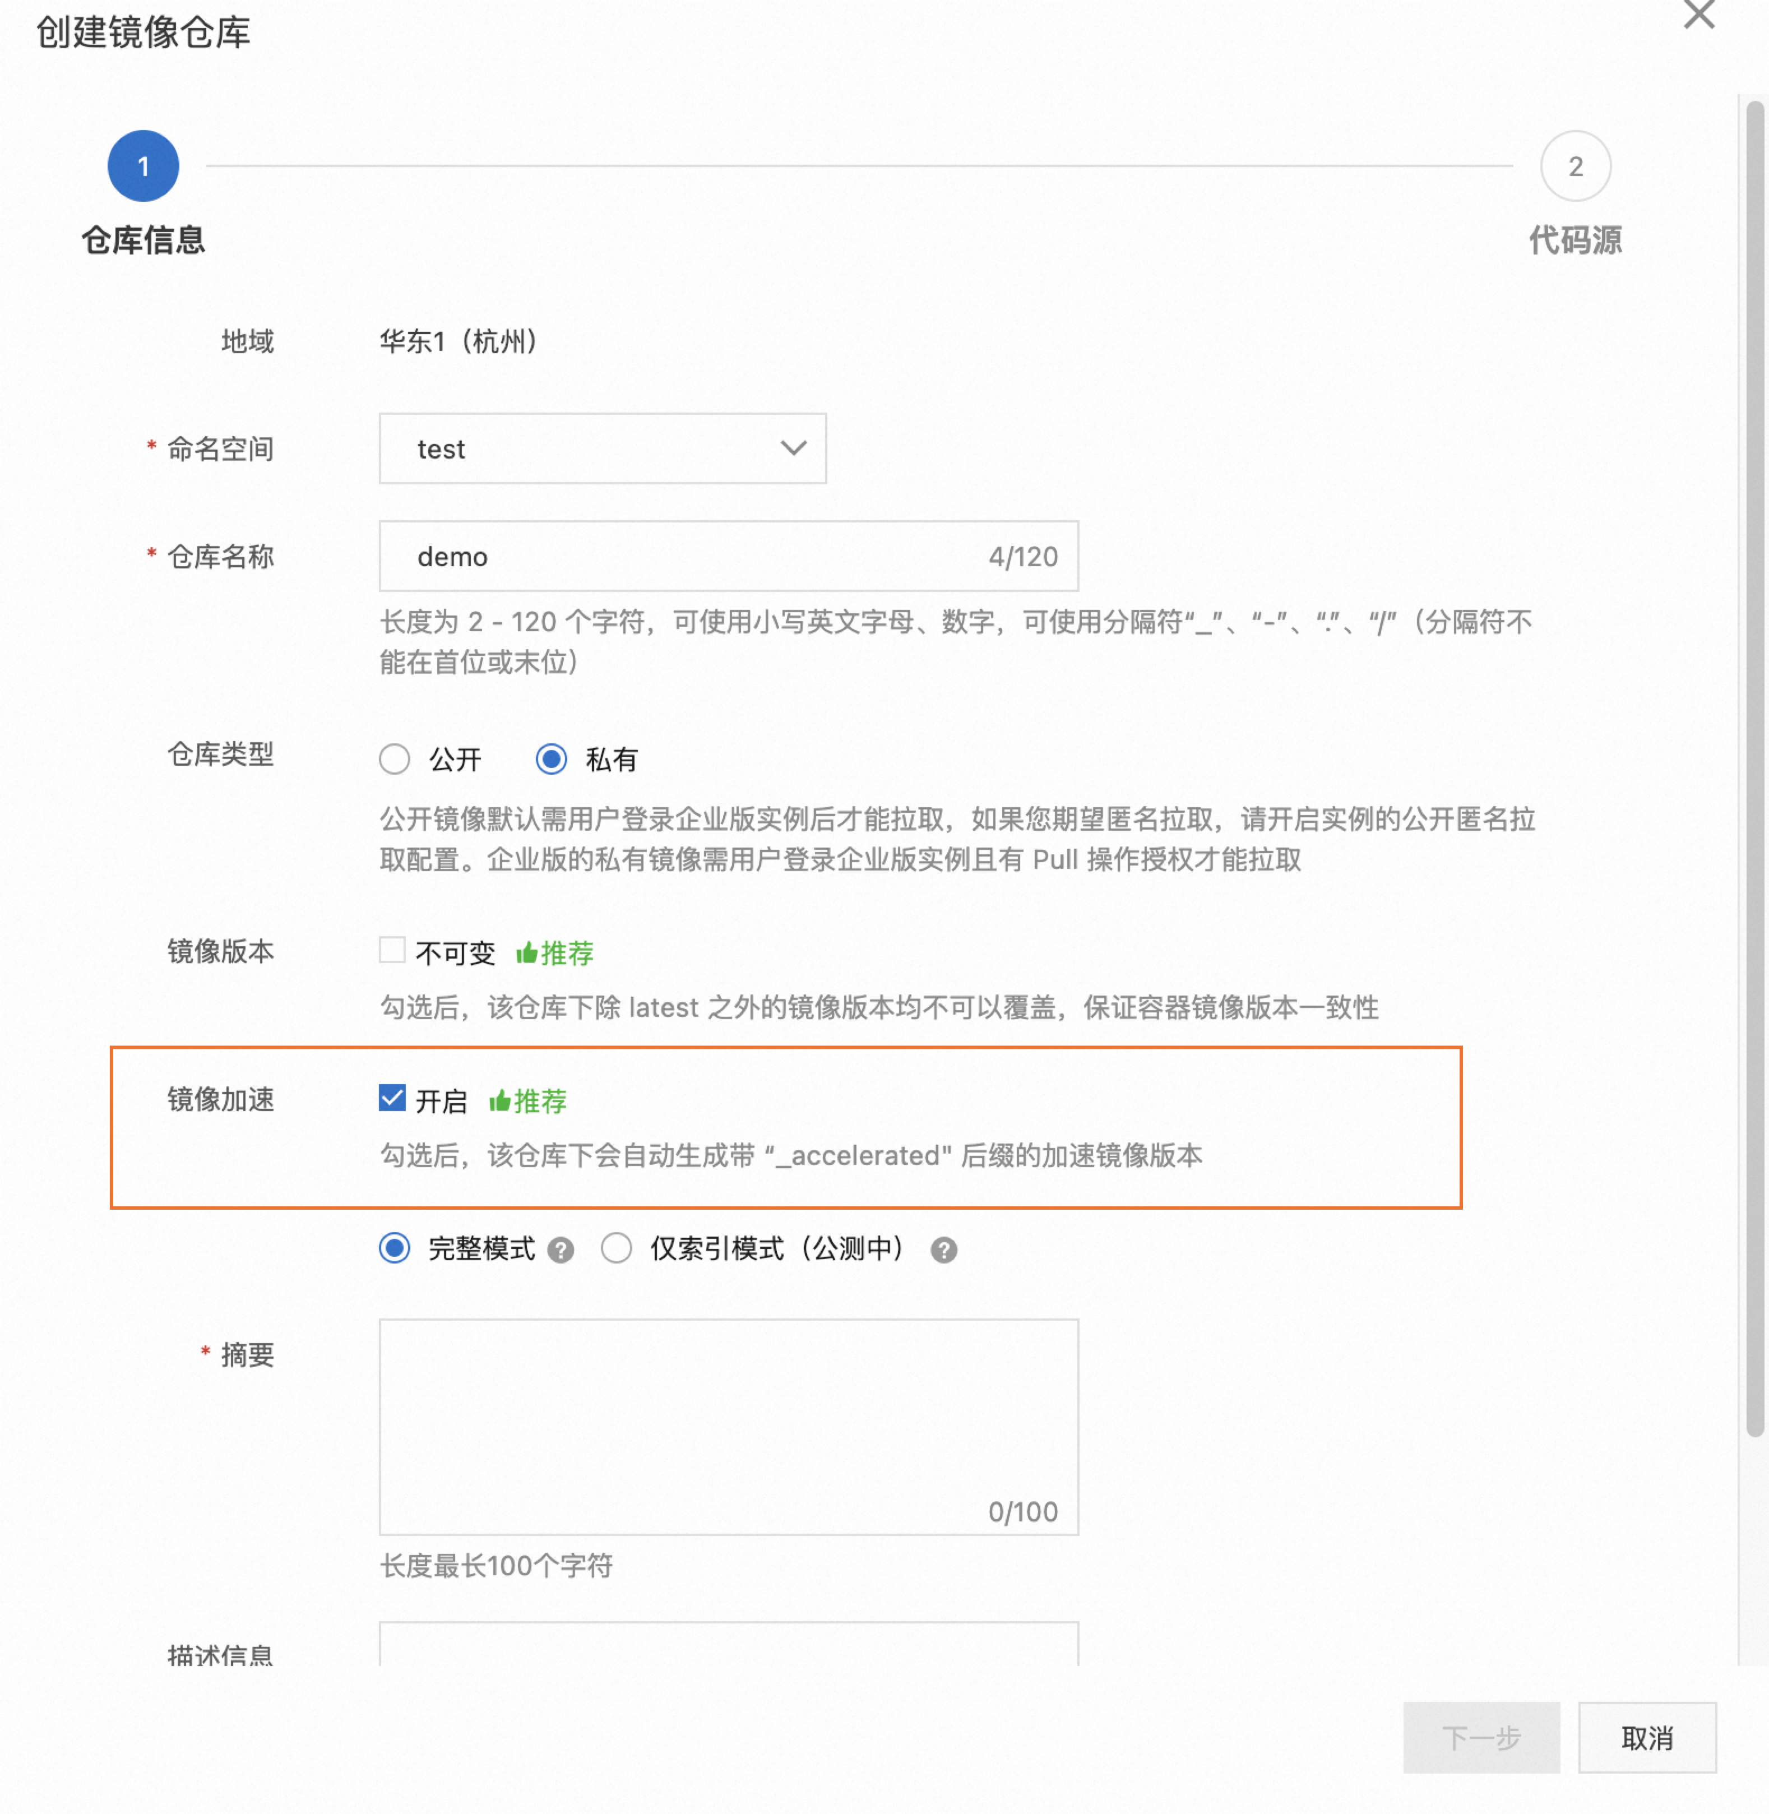Screen dimensions: 1769x1814
Task: Click the help icon beside 仅索引模式（公测中）
Action: pos(945,1250)
